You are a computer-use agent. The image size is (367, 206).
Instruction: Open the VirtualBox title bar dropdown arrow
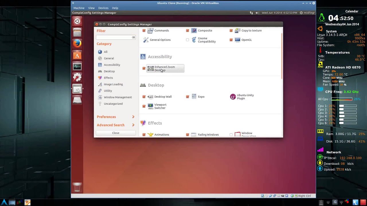tap(73, 3)
